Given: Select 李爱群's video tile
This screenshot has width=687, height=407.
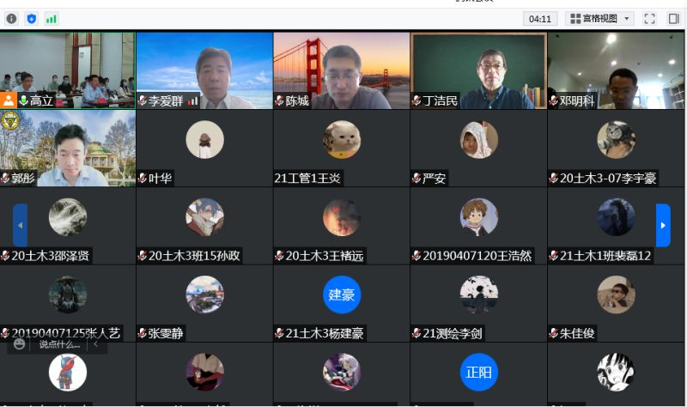Looking at the screenshot, I should 204,69.
